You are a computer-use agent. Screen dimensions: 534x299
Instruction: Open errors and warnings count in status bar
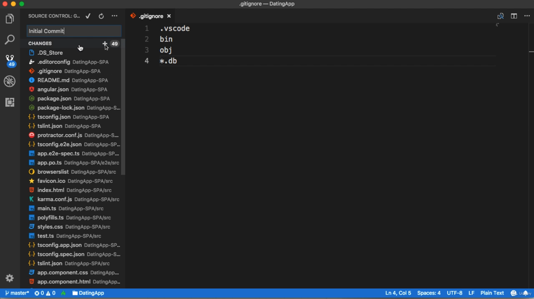pos(45,293)
